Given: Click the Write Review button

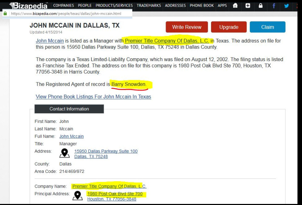Looking at the screenshot, I should tap(187, 27).
